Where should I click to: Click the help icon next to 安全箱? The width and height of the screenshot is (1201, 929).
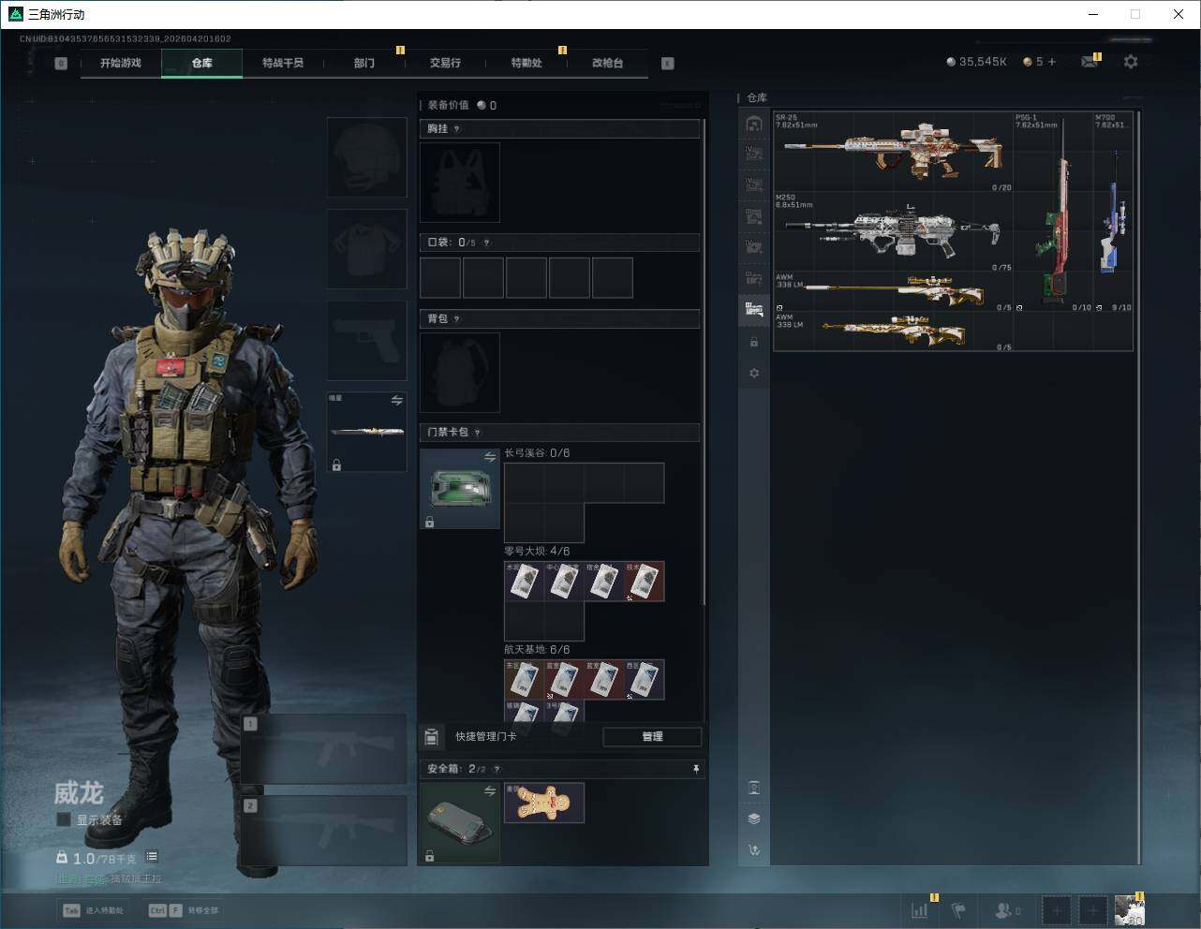click(x=497, y=769)
